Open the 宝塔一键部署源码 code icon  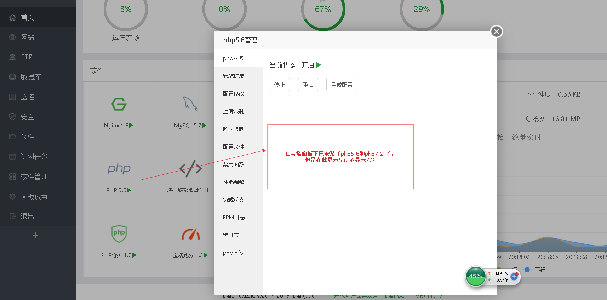pos(190,168)
